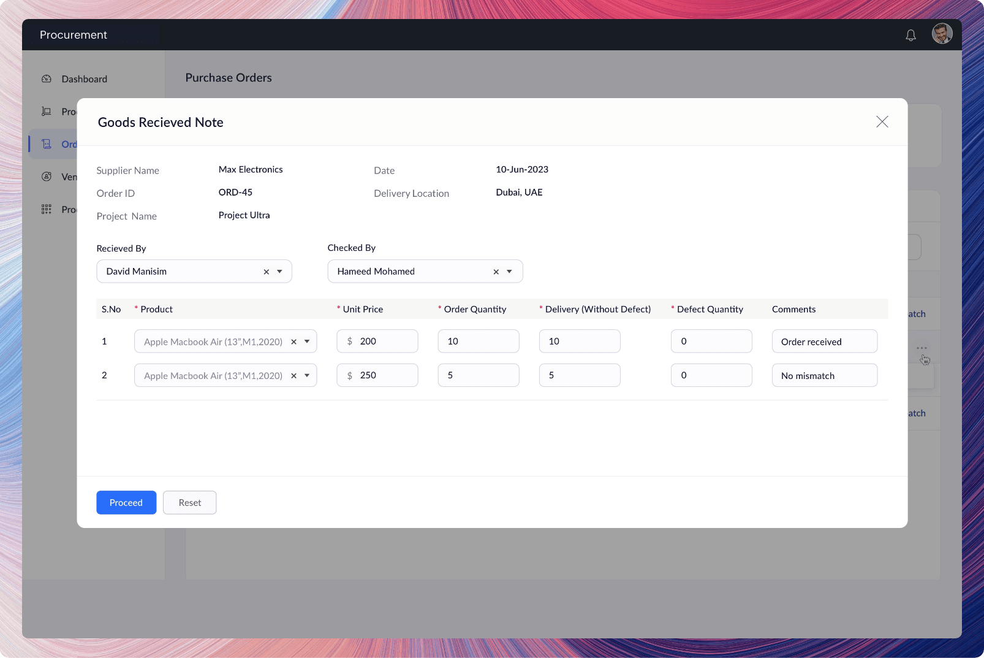The image size is (984, 658).
Task: Click the Delivery quantity field in row 1
Action: coord(580,341)
